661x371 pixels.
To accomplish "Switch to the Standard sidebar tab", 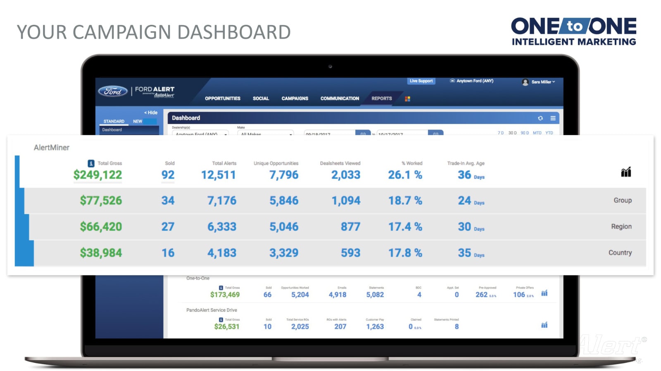I will coord(114,122).
